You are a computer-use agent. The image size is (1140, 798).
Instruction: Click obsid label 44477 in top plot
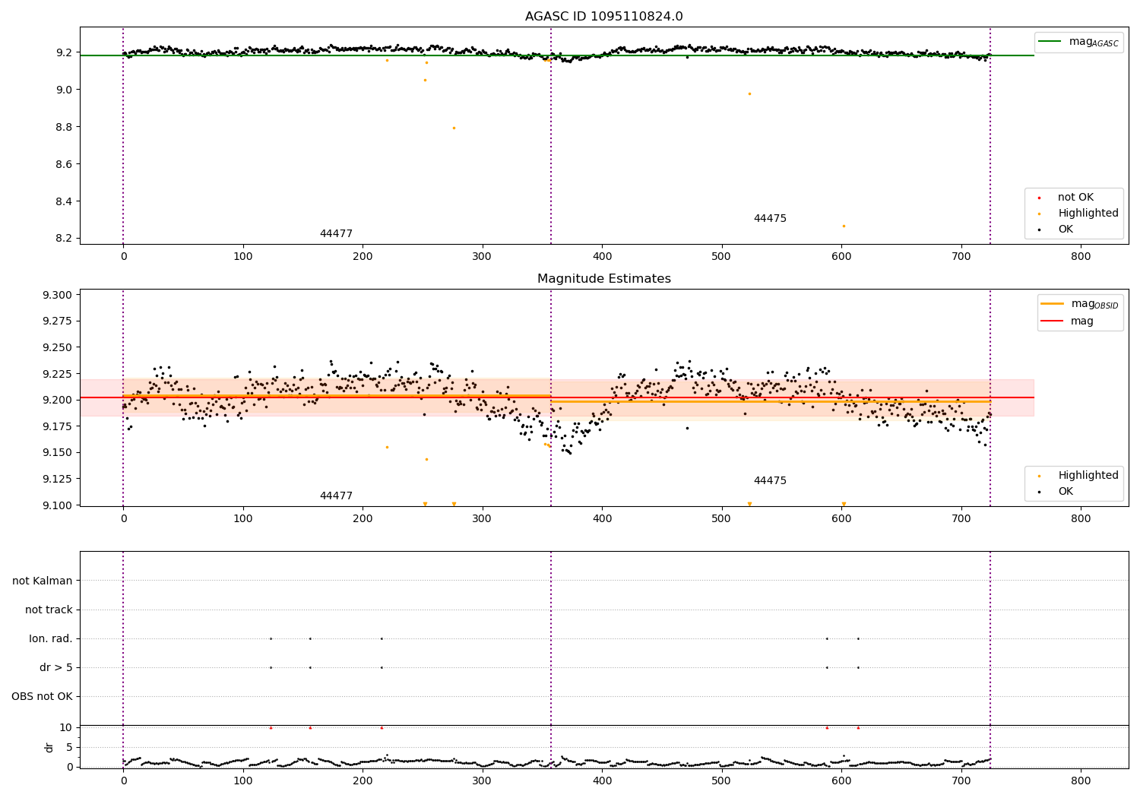[336, 234]
